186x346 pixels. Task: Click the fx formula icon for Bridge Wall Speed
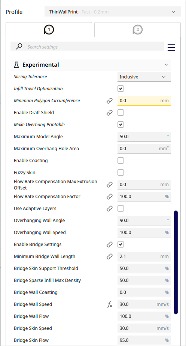tap(110, 304)
